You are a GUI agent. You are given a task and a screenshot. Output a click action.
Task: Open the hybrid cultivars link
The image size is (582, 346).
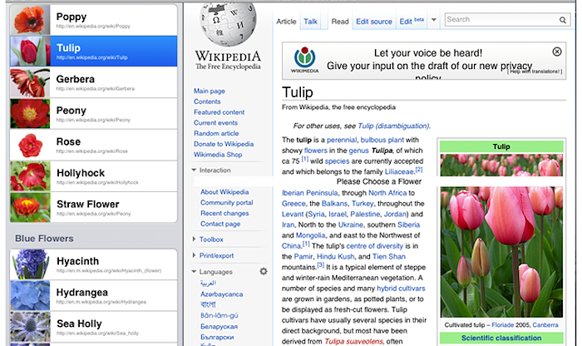click(401, 289)
